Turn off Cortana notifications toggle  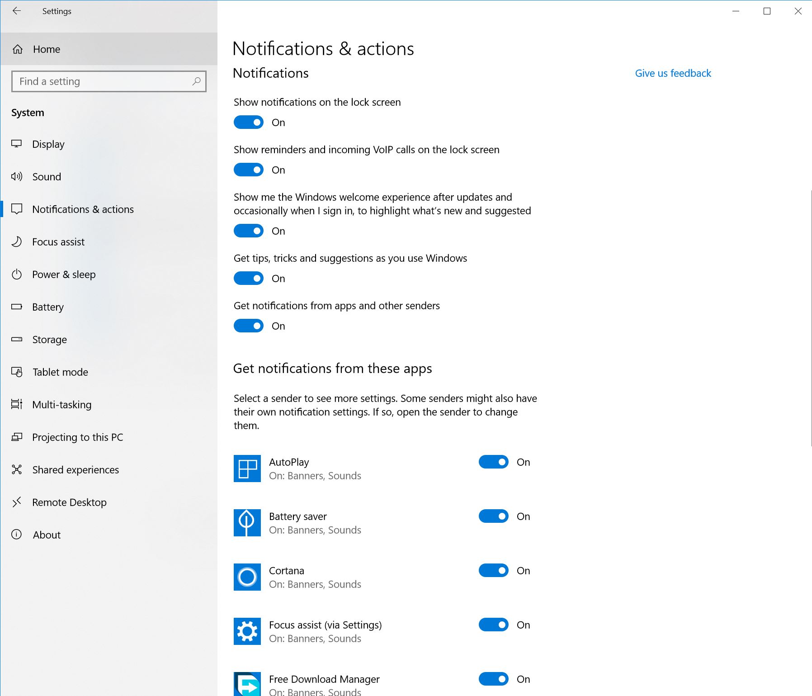[494, 570]
